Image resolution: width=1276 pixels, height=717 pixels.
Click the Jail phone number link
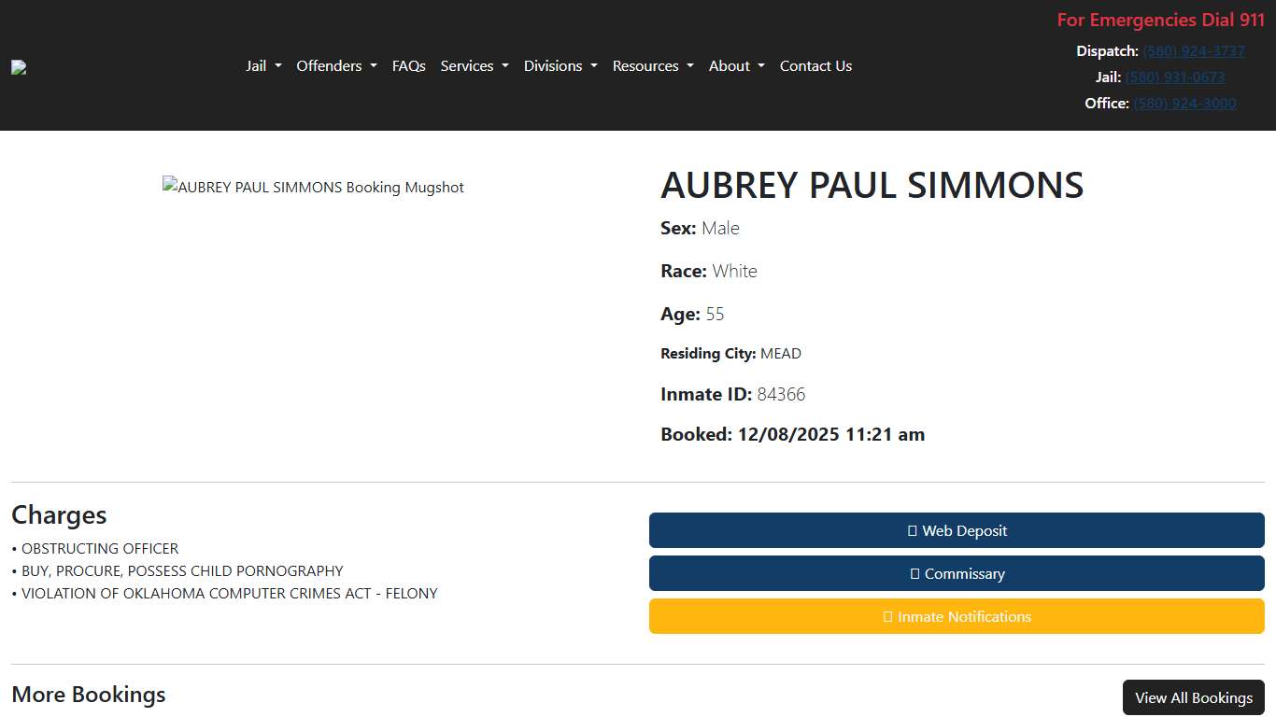coord(1175,77)
